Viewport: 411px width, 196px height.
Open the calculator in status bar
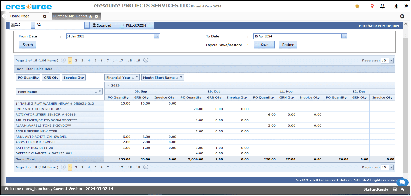(395, 189)
